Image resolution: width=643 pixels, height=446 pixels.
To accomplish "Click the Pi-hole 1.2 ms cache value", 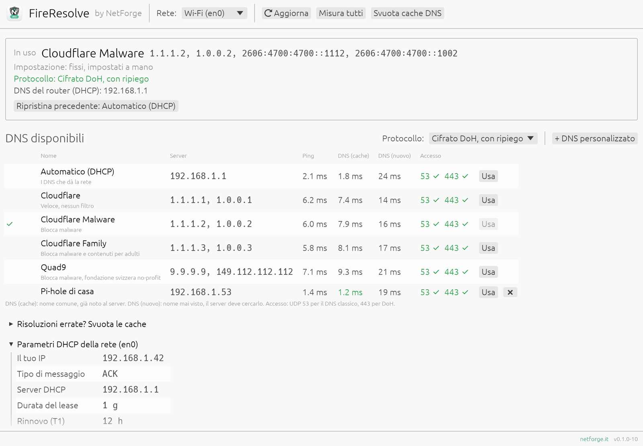I will (x=350, y=293).
